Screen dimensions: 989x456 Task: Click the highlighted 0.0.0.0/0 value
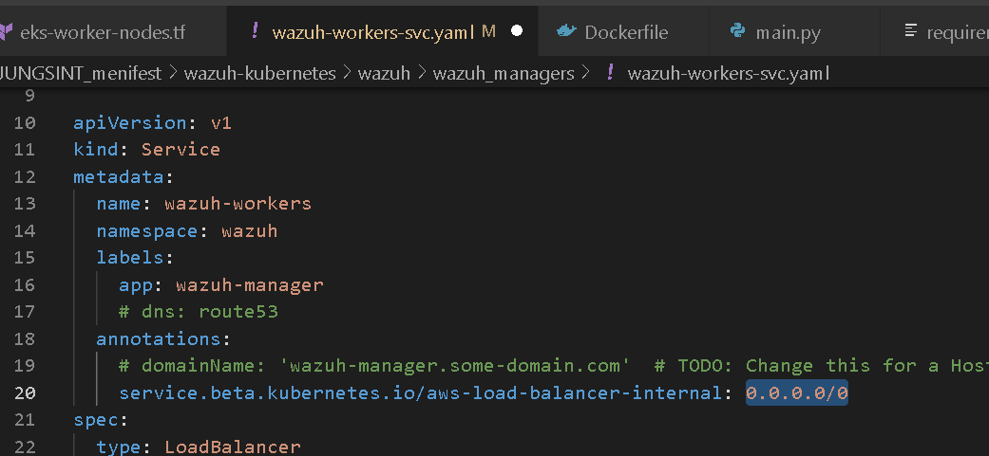click(797, 393)
